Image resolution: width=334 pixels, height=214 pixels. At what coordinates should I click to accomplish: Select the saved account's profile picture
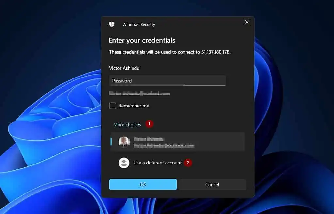point(124,141)
